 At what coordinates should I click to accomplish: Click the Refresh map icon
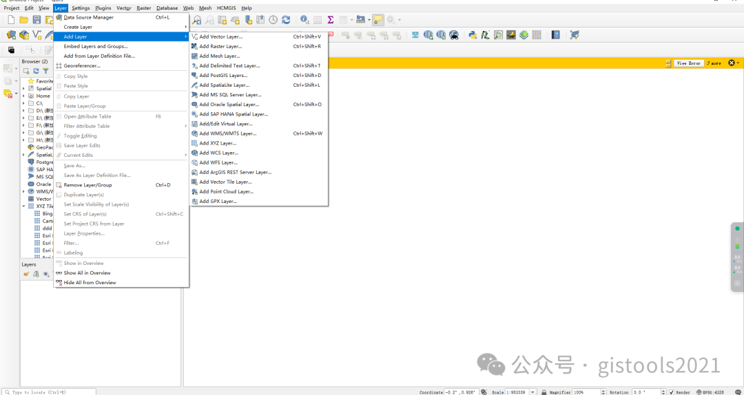[x=286, y=20]
